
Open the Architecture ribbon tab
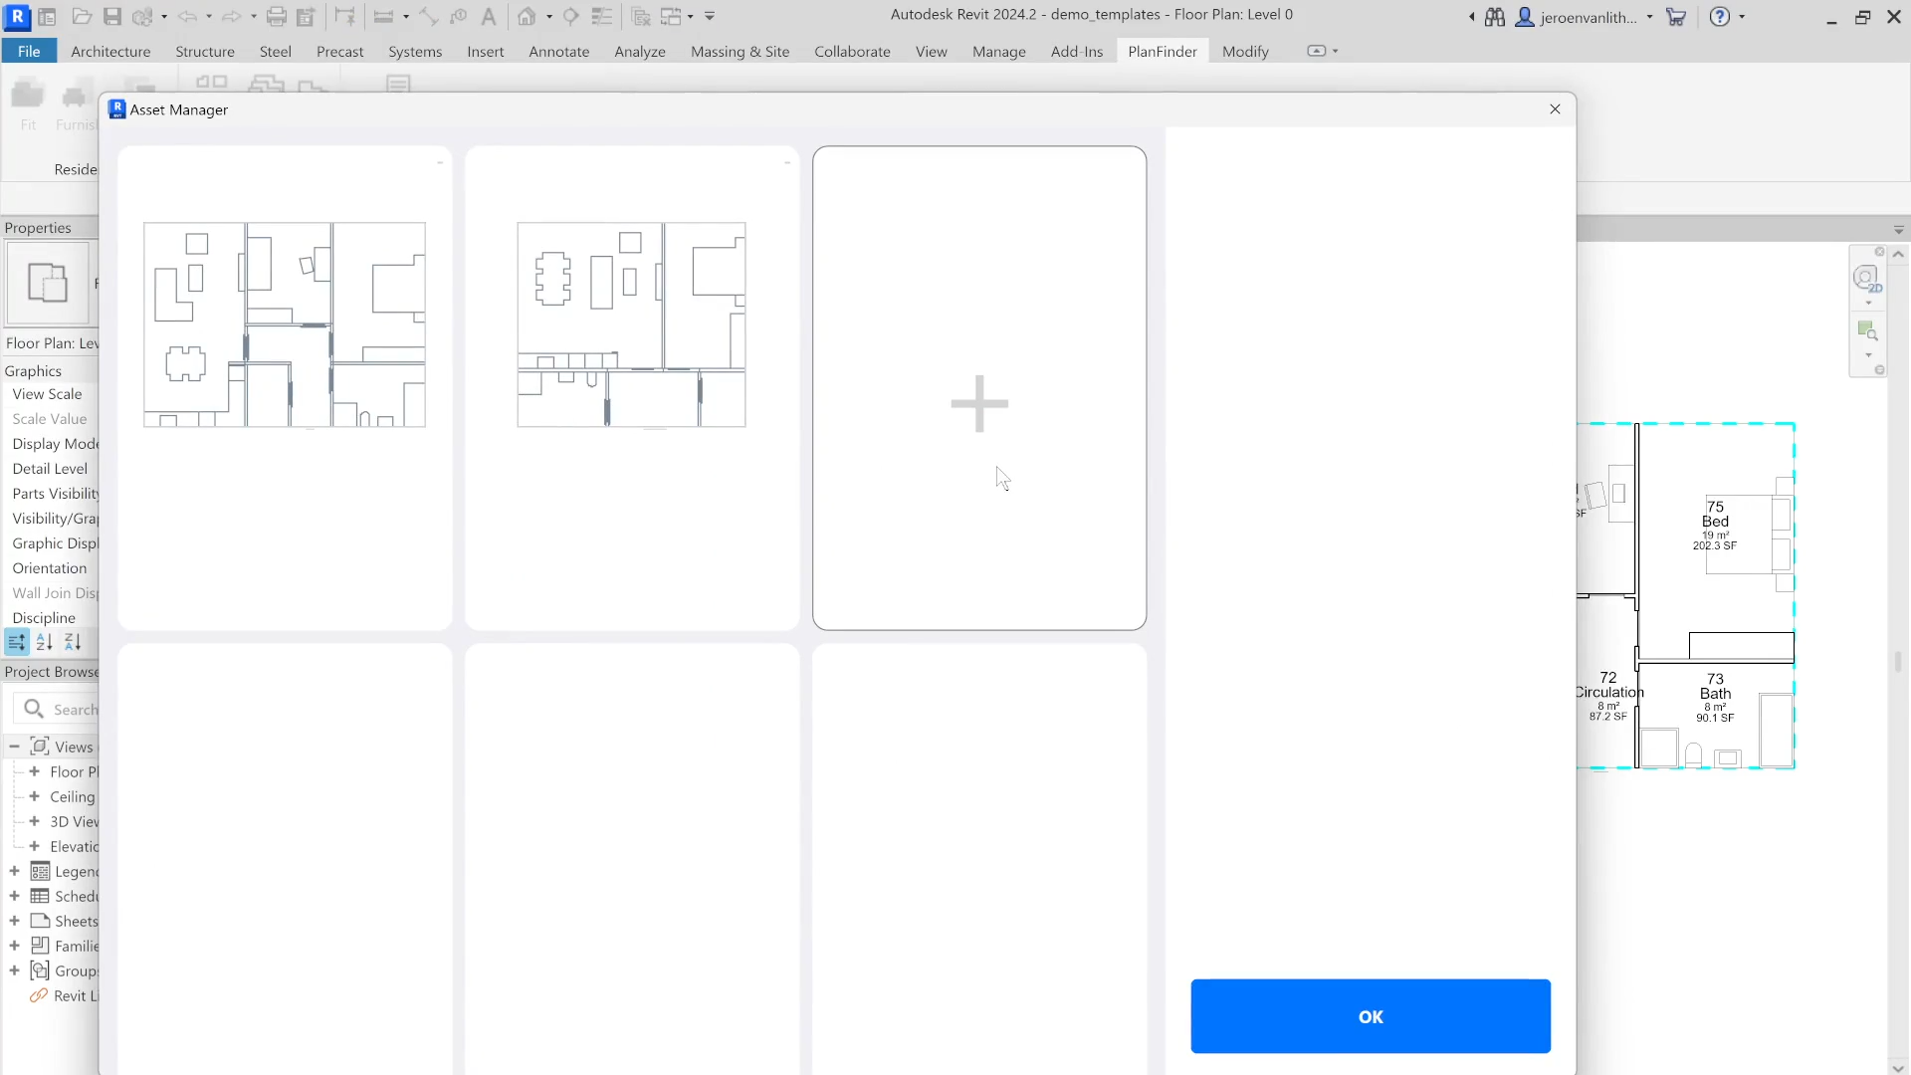point(110,51)
